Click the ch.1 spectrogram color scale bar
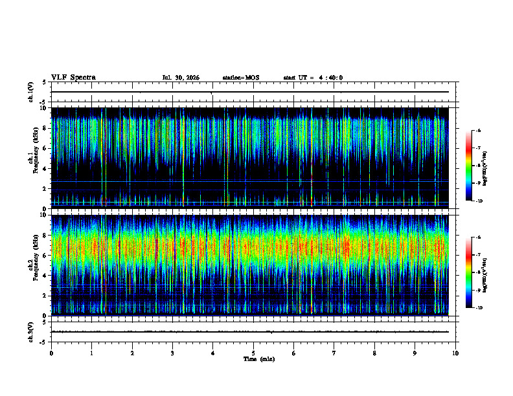Viewport: 513px width, 396px height. [x=469, y=166]
